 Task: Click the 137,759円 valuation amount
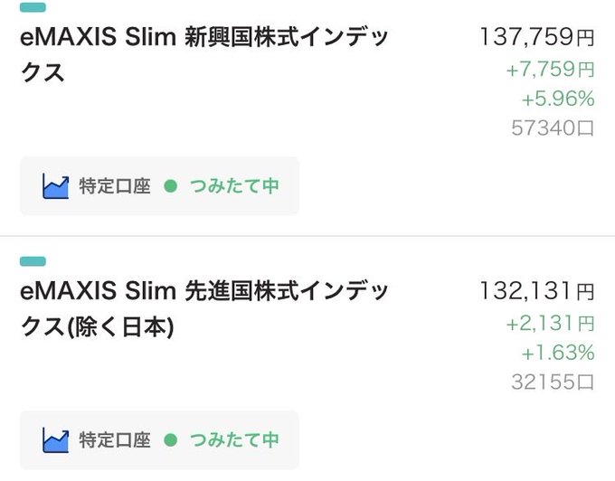tap(537, 38)
